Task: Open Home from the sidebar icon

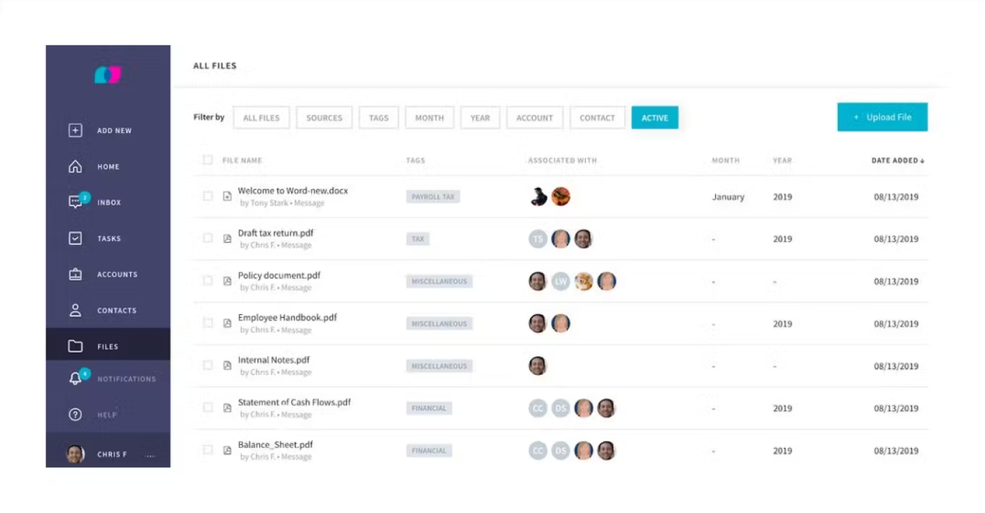Action: (76, 167)
